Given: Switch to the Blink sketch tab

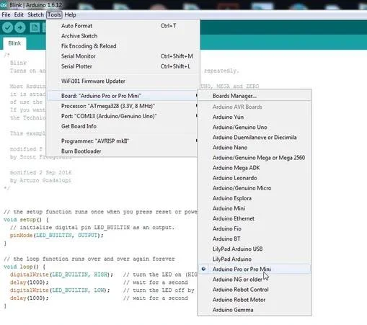Looking at the screenshot, I should [14, 43].
